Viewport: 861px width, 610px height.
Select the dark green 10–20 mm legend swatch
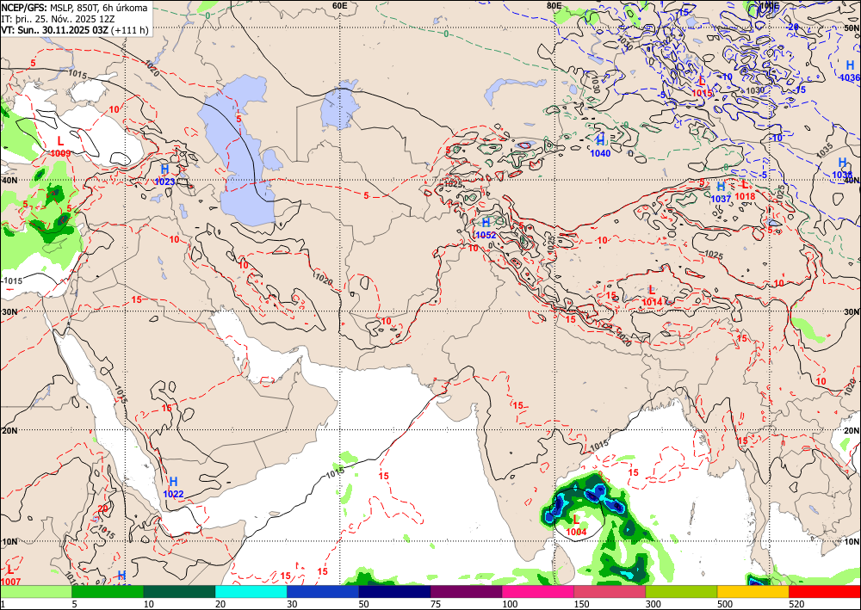tap(180, 591)
